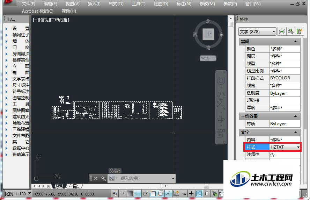Open the 编辑(E) menu

[50, 4]
